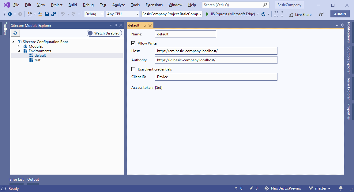Image resolution: width=354 pixels, height=192 pixels.
Task: Close the Sitecore Module Explorer panel
Action: (121, 25)
